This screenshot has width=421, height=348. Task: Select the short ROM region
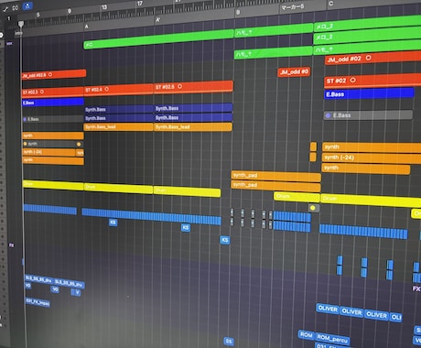[x=307, y=335]
